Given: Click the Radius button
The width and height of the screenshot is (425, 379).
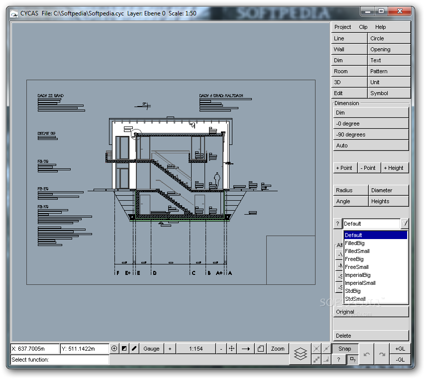Looking at the screenshot, I should tap(351, 190).
